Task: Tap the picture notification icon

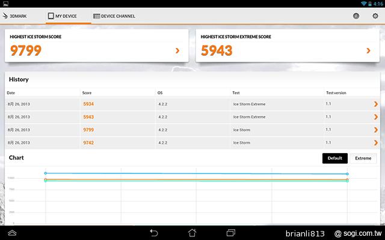Action: (x=5, y=4)
